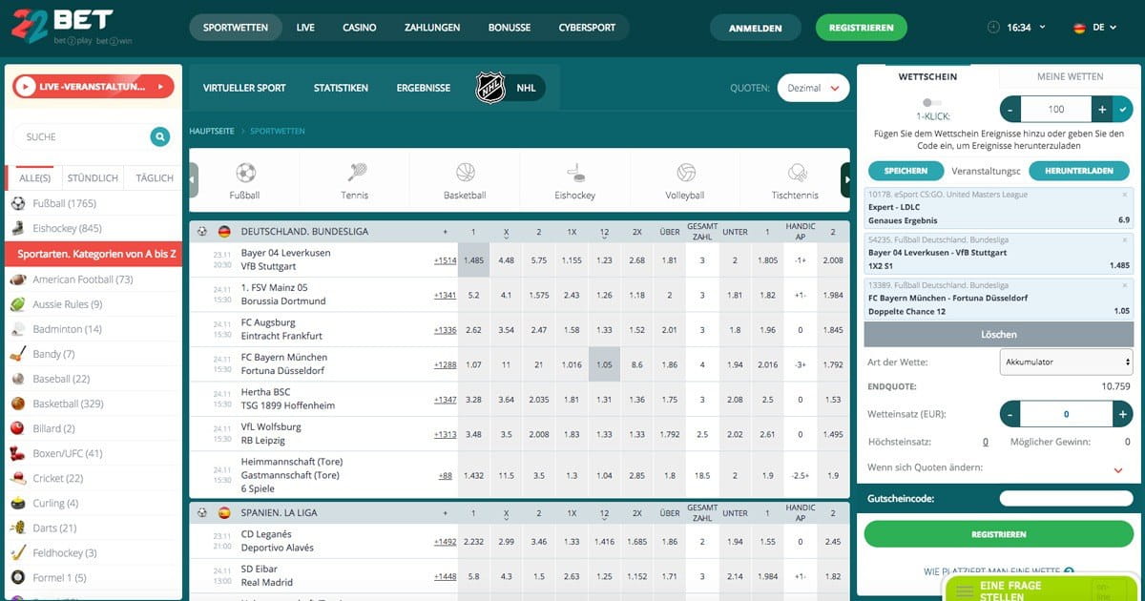Choose Volleyball in the sports carousel
The image size is (1145, 601).
tap(685, 180)
